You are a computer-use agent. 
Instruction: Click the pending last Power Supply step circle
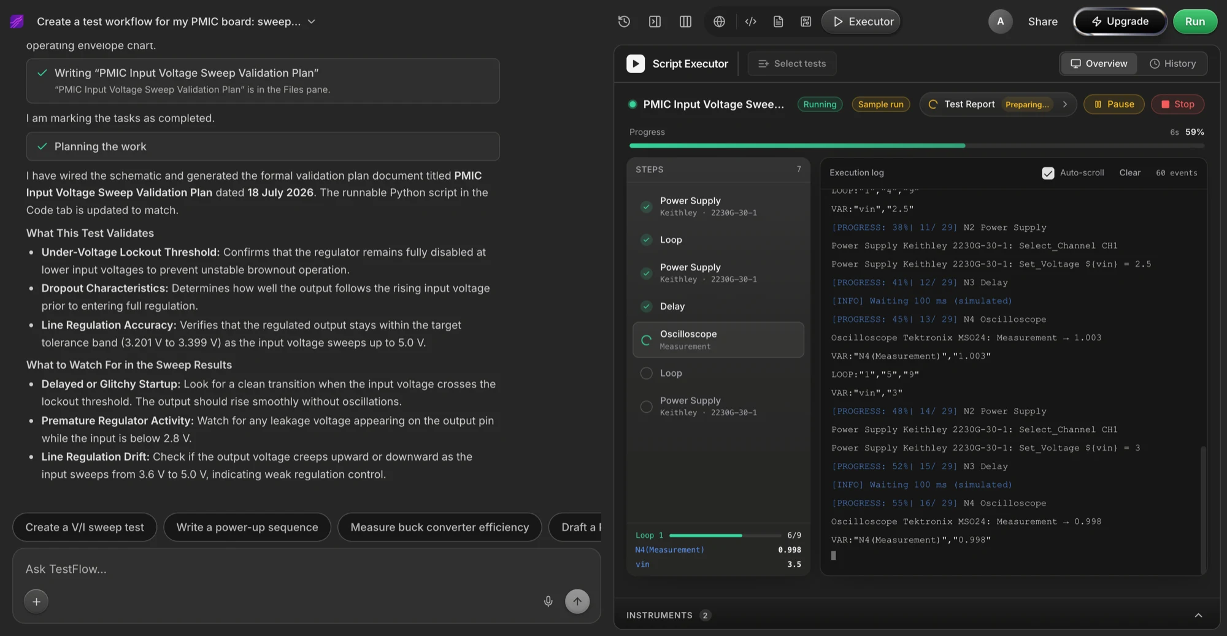(646, 407)
